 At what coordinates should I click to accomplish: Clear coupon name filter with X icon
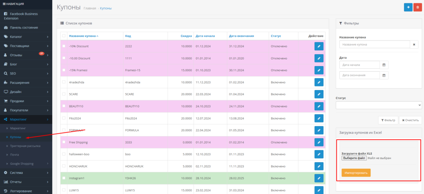pyautogui.click(x=415, y=44)
